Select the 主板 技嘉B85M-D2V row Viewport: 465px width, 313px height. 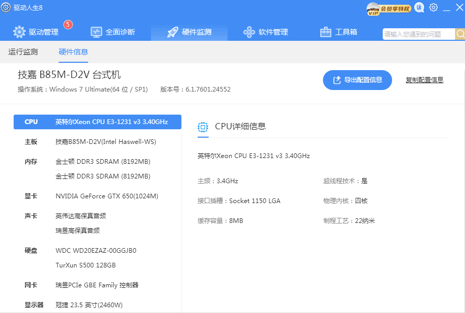[98, 142]
